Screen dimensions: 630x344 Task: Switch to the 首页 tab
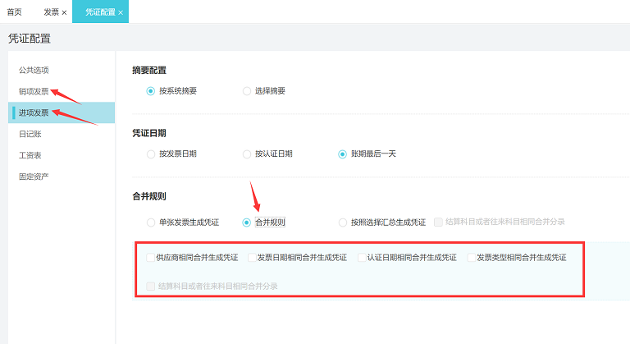pyautogui.click(x=15, y=12)
